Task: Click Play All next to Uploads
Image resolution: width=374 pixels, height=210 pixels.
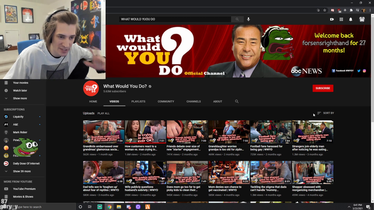Action: (x=103, y=113)
